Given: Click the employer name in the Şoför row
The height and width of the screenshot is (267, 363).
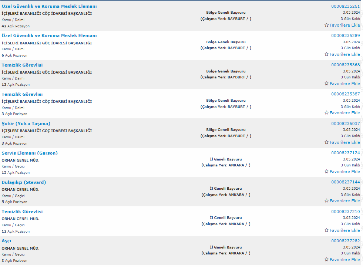Looking at the screenshot, I should (x=47, y=131).
